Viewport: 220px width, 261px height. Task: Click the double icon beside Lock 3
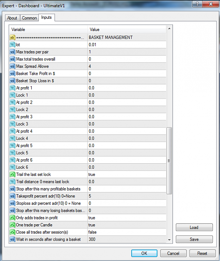[12, 124]
